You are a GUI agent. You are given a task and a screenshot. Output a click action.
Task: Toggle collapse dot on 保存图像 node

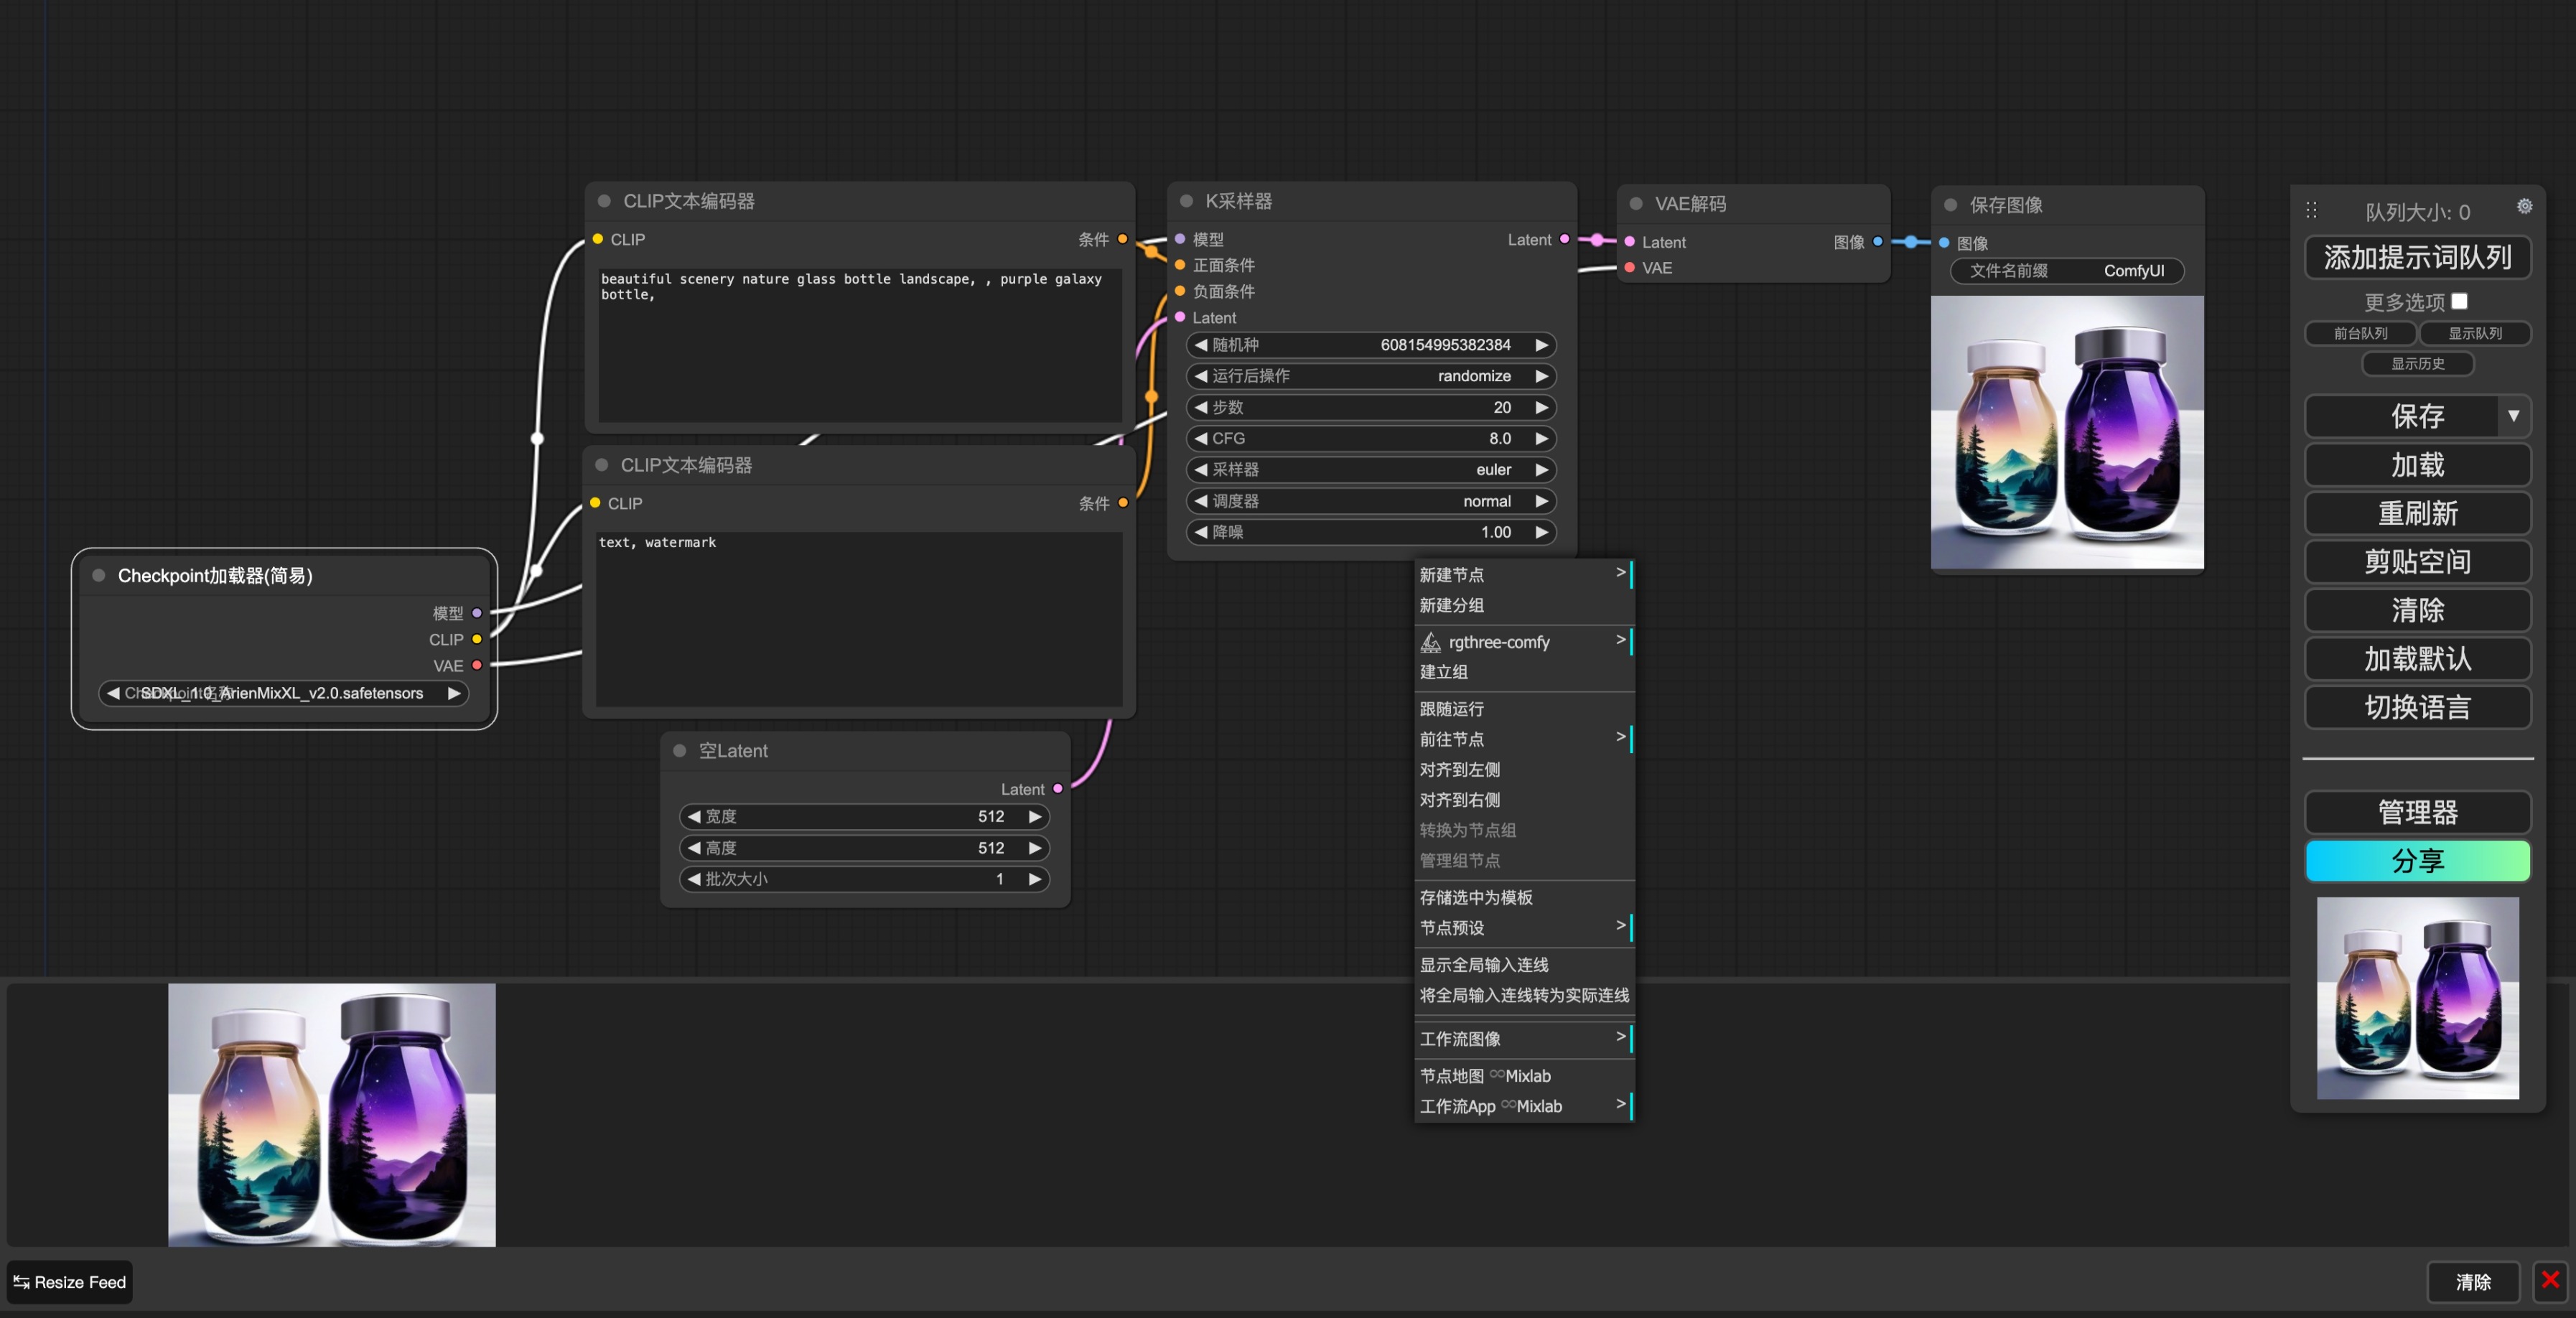tap(1950, 205)
